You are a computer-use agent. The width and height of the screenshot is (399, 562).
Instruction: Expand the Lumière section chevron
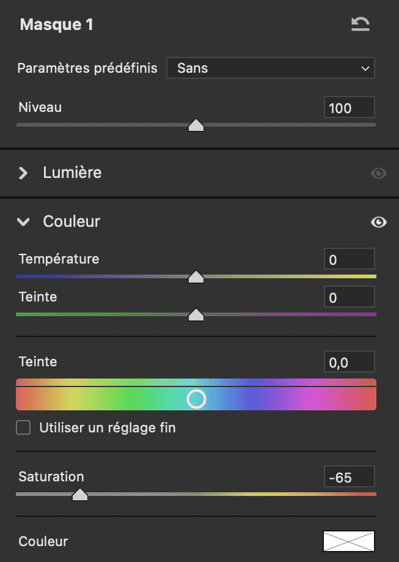click(24, 173)
